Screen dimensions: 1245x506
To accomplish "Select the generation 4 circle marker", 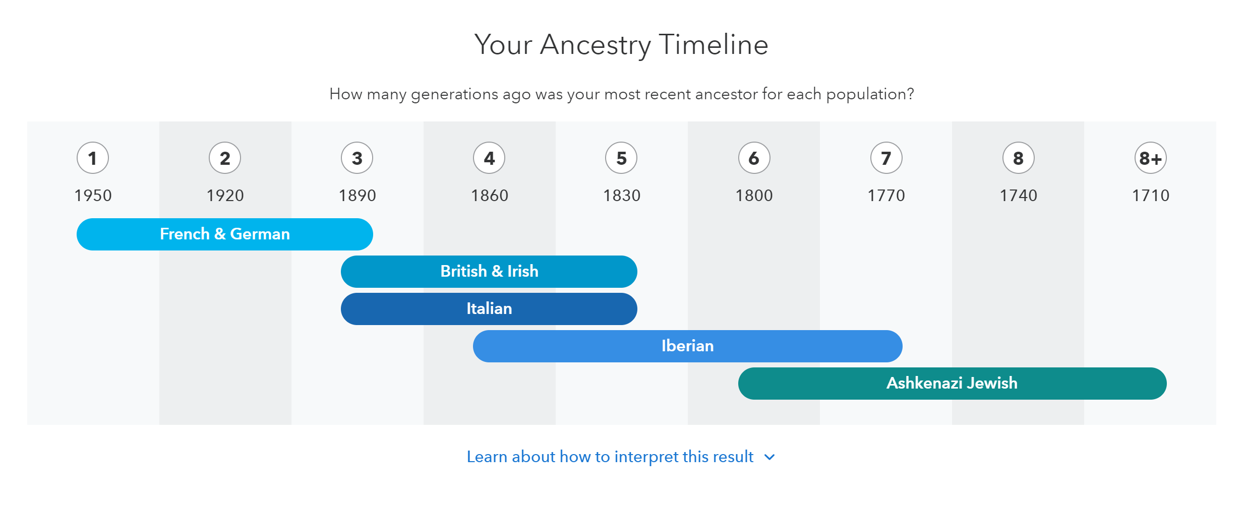I will coord(489,158).
